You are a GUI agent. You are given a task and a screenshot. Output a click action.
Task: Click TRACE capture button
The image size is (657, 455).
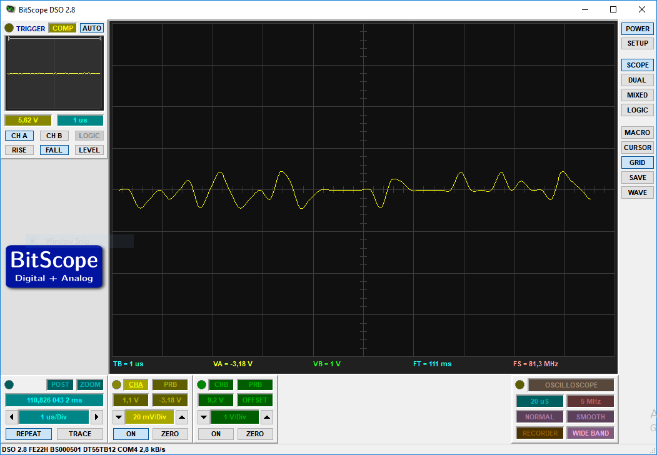[x=80, y=434]
